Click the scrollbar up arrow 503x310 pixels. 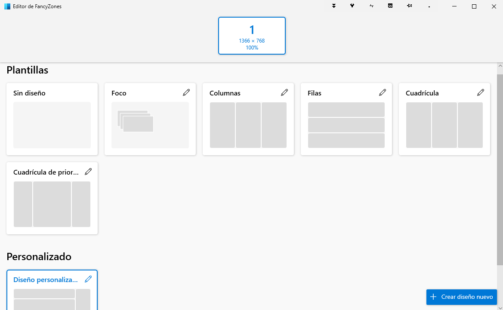pyautogui.click(x=500, y=67)
